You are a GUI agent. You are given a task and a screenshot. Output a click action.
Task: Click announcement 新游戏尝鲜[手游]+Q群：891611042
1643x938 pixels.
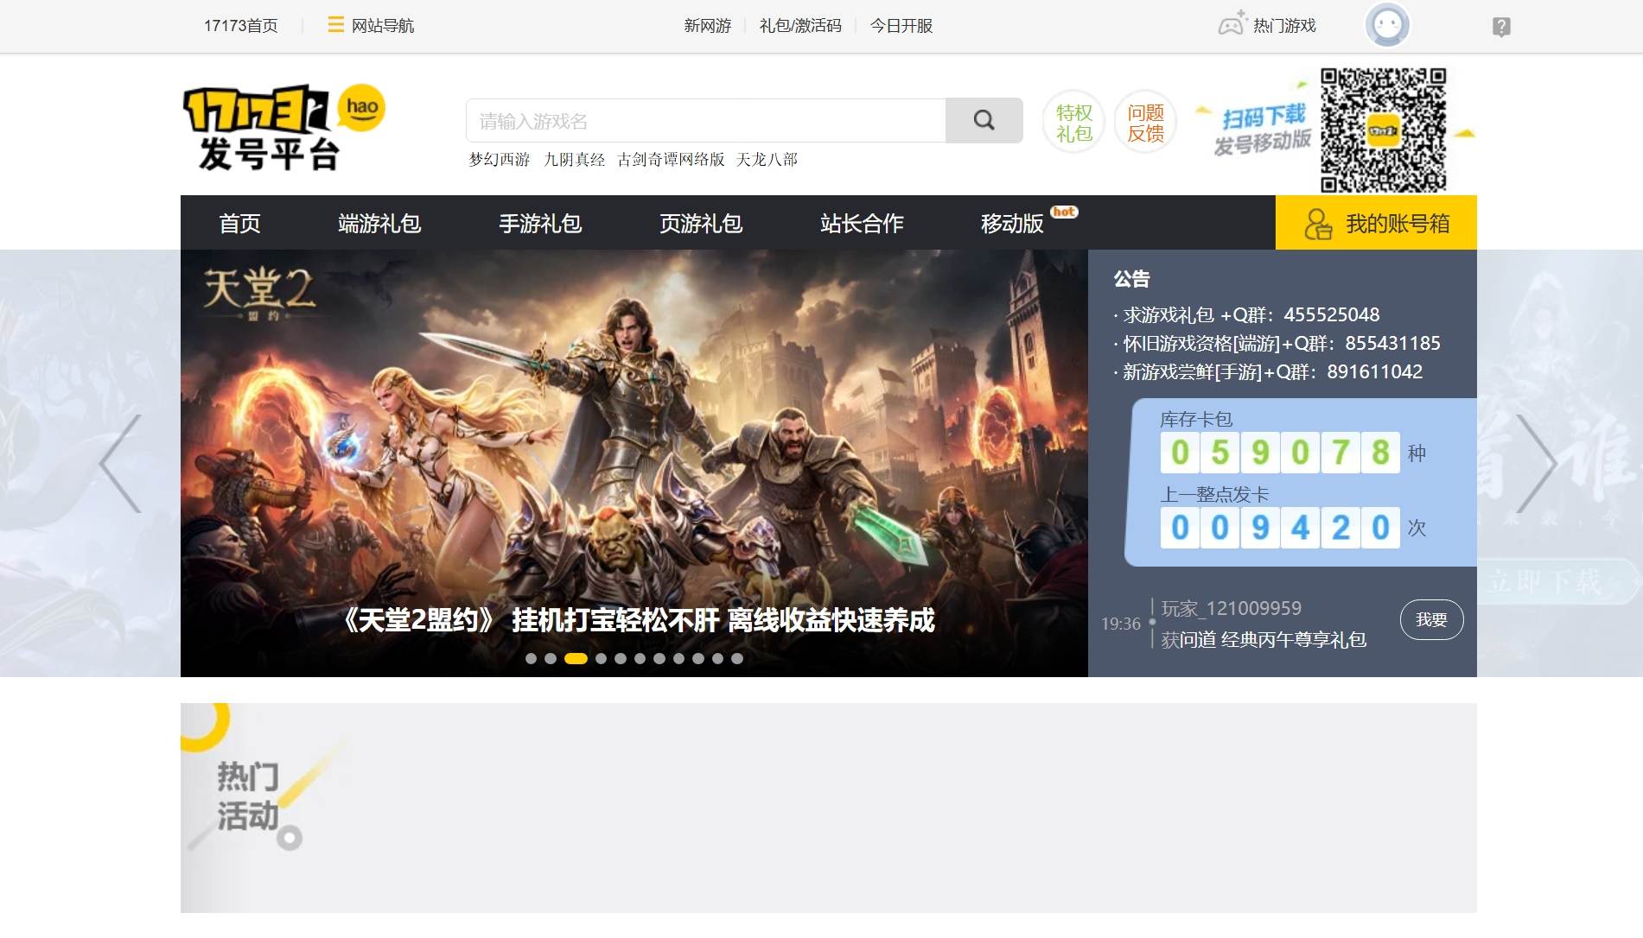coord(1272,371)
